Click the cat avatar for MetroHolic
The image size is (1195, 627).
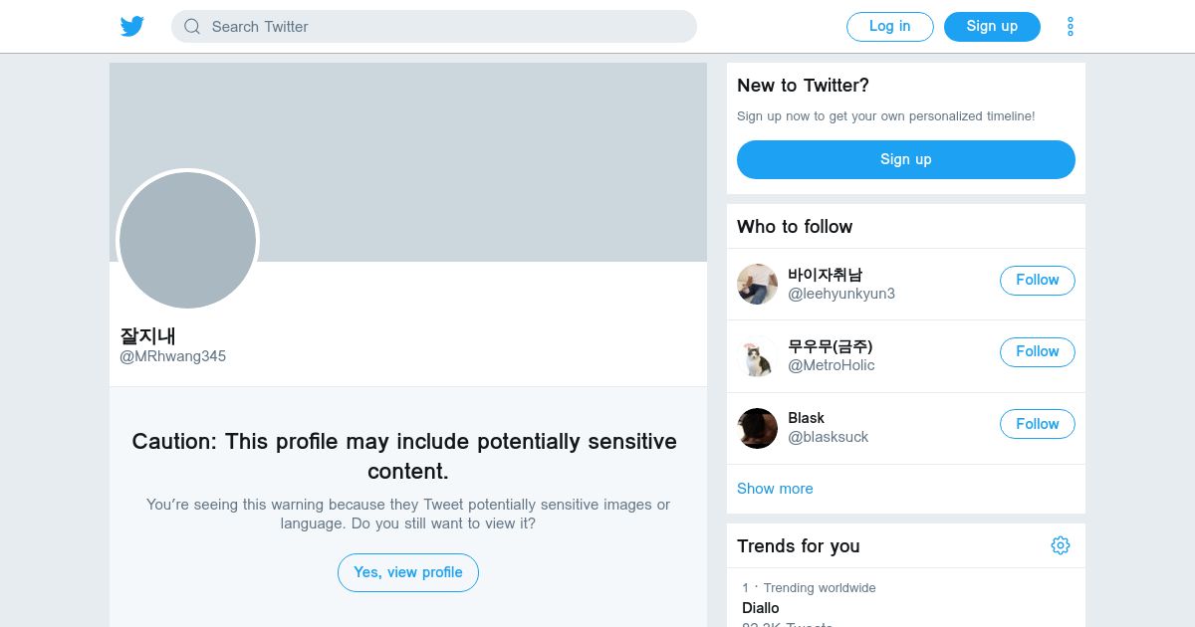758,356
